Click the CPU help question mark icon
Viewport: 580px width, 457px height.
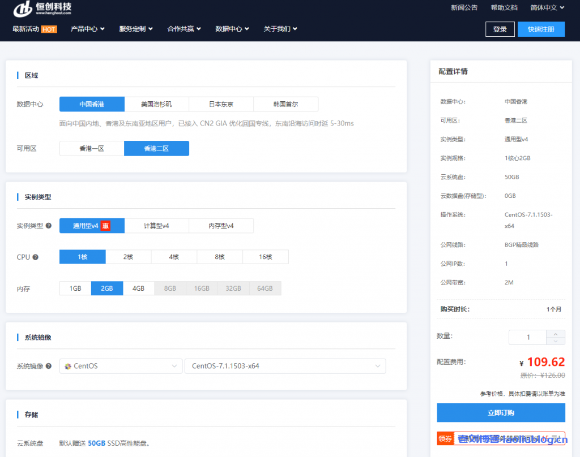pos(35,257)
